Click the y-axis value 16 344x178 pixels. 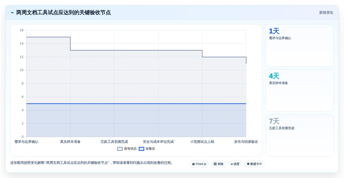[22, 30]
